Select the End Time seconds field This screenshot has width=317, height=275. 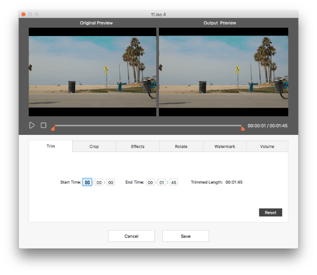pyautogui.click(x=173, y=182)
